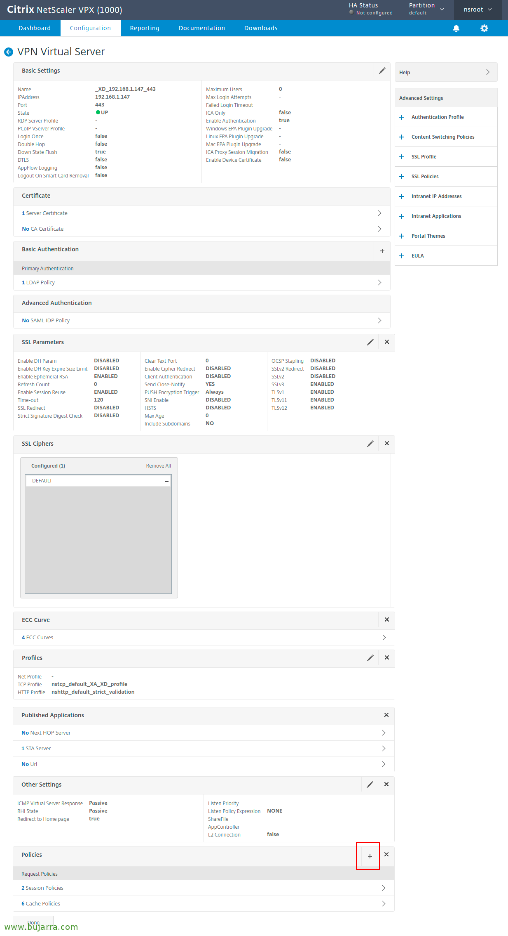Add Portal Themes advanced setting
The image size is (508, 936).
coord(446,236)
